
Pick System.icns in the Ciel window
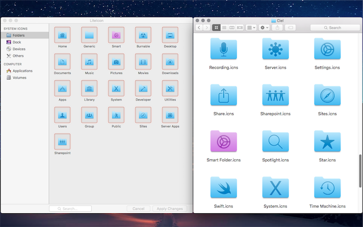pyautogui.click(x=275, y=188)
